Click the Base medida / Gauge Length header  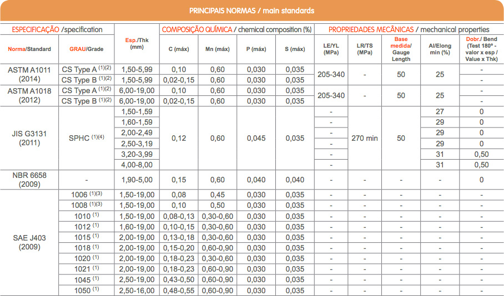click(x=401, y=49)
